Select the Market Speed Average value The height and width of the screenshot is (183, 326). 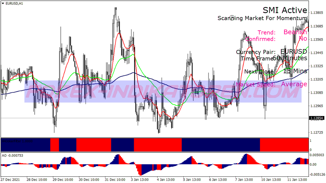click(x=294, y=84)
